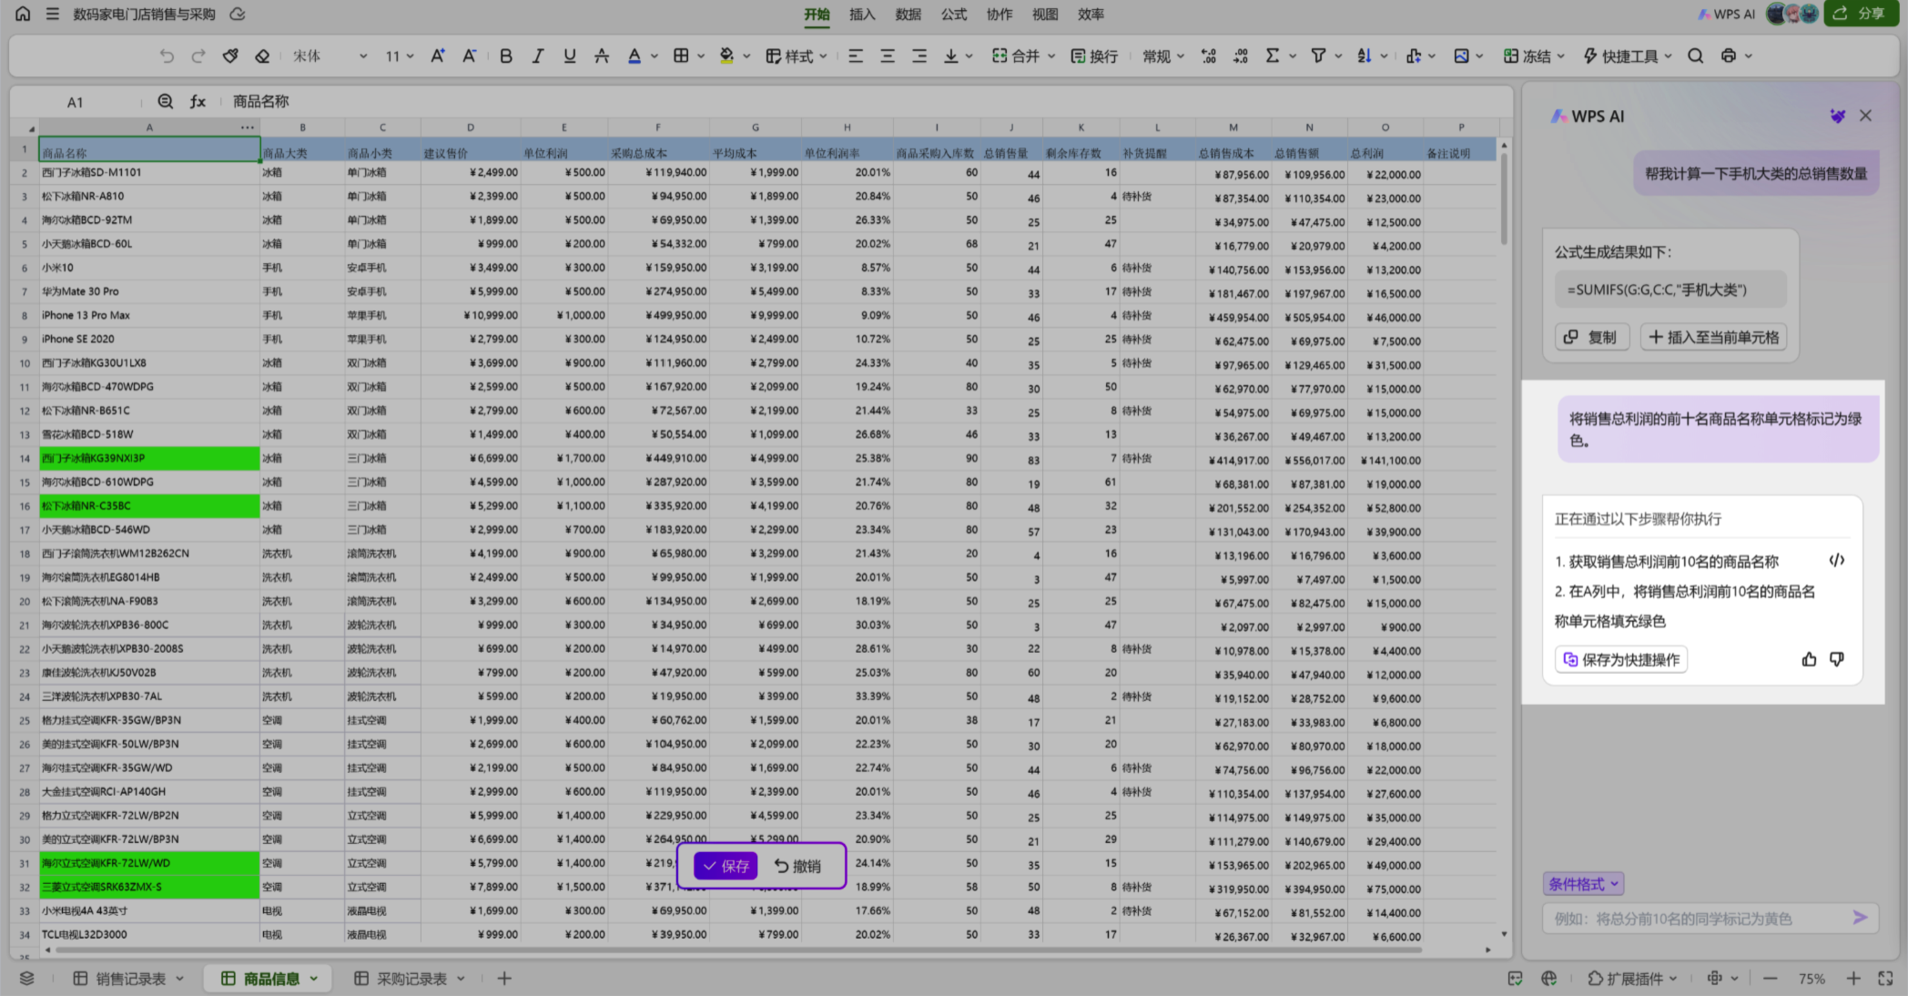Screen dimensions: 1908x996
Task: Click the Print icon in toolbar
Action: (x=1729, y=56)
